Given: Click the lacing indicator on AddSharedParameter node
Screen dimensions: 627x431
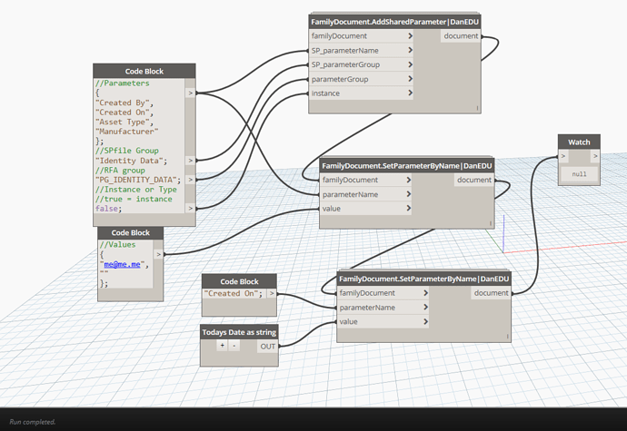Looking at the screenshot, I should (477, 108).
